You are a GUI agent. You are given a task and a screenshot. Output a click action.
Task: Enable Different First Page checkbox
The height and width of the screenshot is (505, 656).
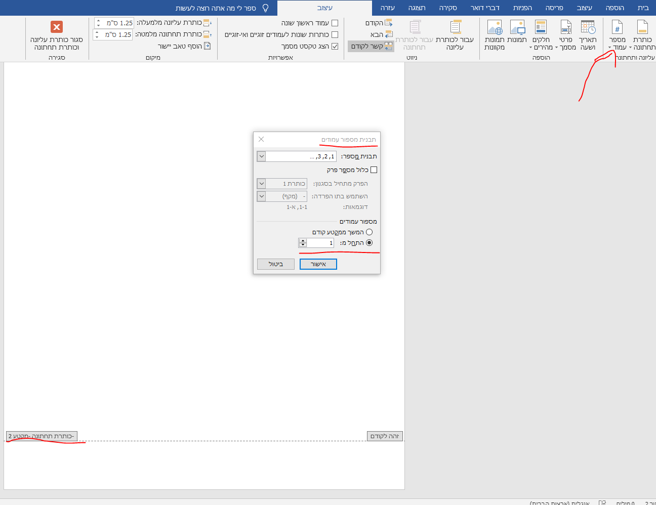(x=335, y=23)
